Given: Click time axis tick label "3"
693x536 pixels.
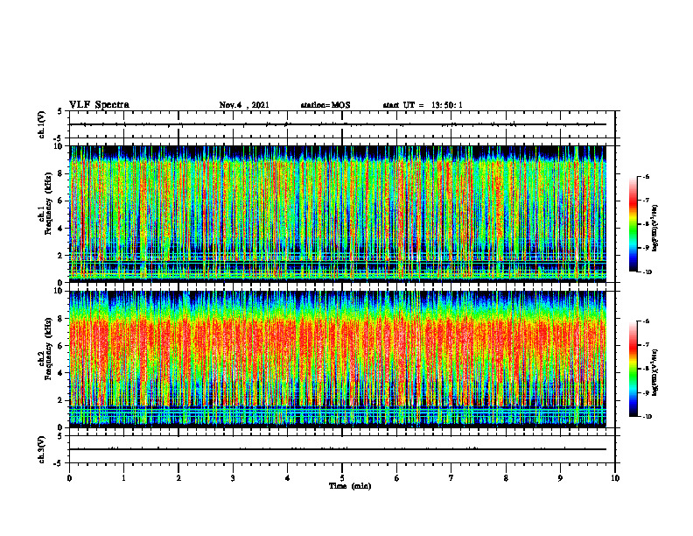Looking at the screenshot, I should tap(233, 478).
